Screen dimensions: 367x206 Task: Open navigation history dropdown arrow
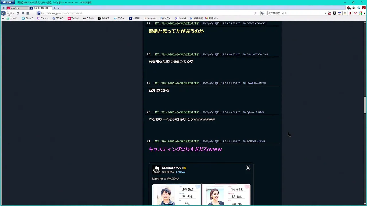[13, 13]
